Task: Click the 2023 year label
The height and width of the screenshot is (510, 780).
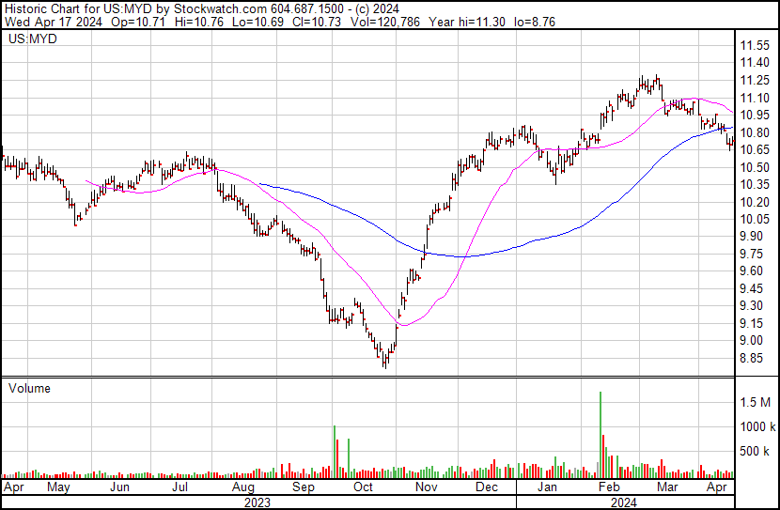Action: (x=257, y=502)
